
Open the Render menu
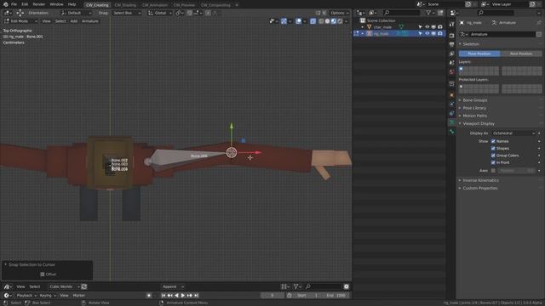pyautogui.click(x=39, y=4)
